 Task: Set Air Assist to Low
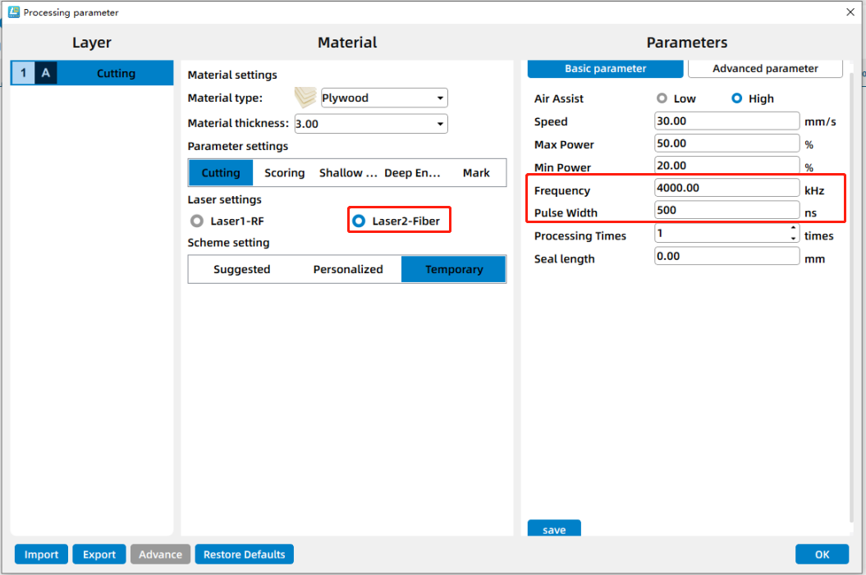[x=662, y=98]
